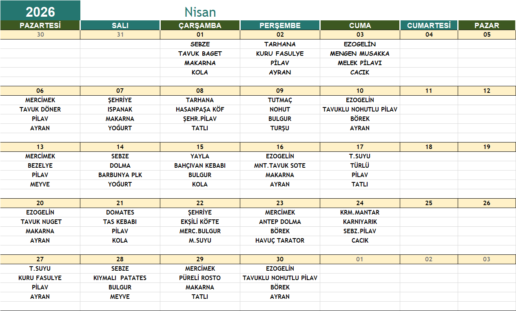Click the KIYMALI PATATES cell

[x=120, y=278]
